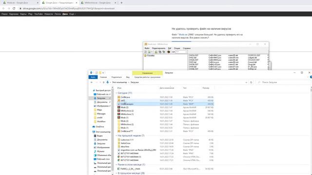Image resolution: width=312 pixels, height=175 pixels.
Task: Open the Справка menu in MMArchive
Action: [186, 48]
